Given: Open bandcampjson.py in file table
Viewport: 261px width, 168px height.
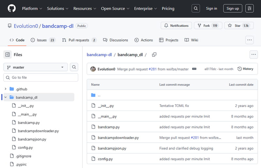Looking at the screenshot, I should tap(112, 148).
